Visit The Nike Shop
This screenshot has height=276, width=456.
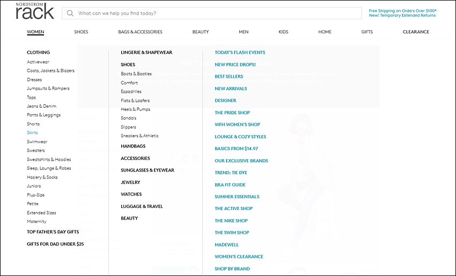tap(231, 221)
